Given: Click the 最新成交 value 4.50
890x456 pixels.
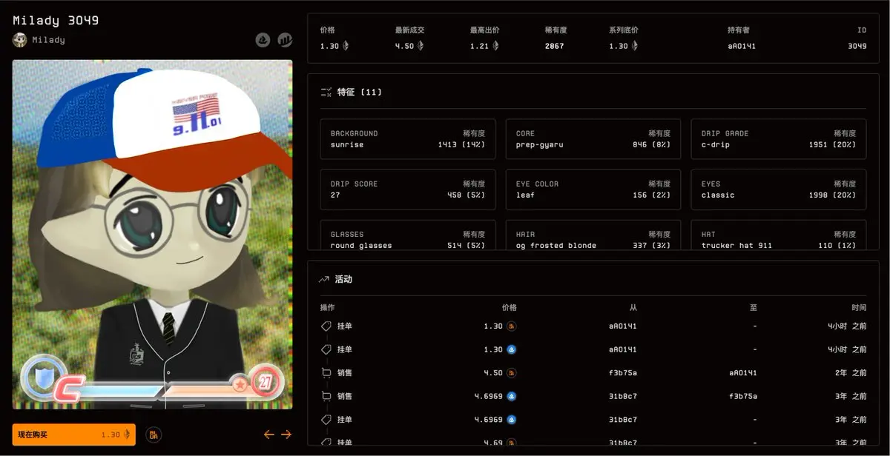Looking at the screenshot, I should (x=404, y=46).
